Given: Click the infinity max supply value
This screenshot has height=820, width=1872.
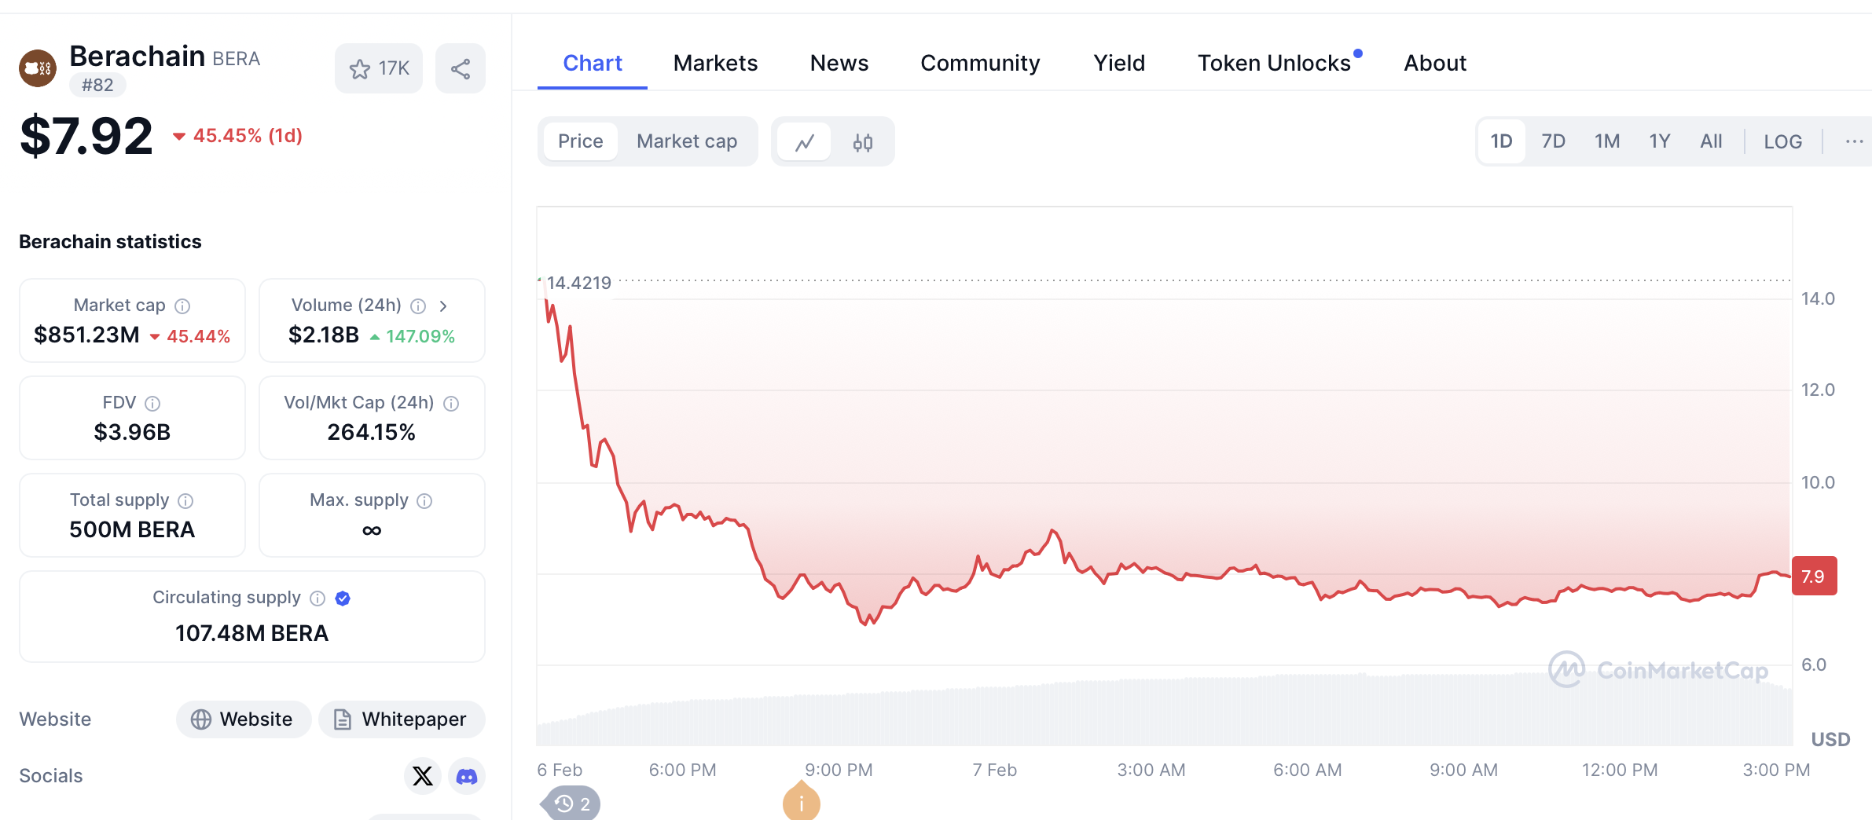Looking at the screenshot, I should [372, 531].
